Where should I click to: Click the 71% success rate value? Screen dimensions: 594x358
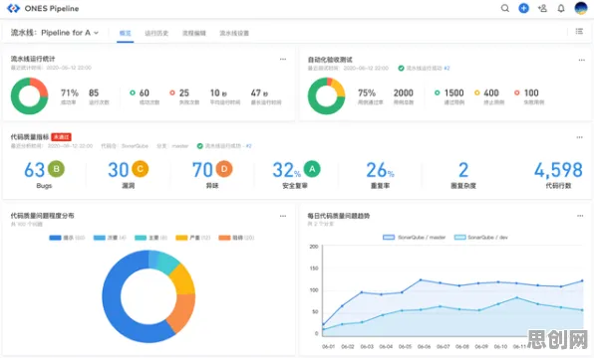70,93
